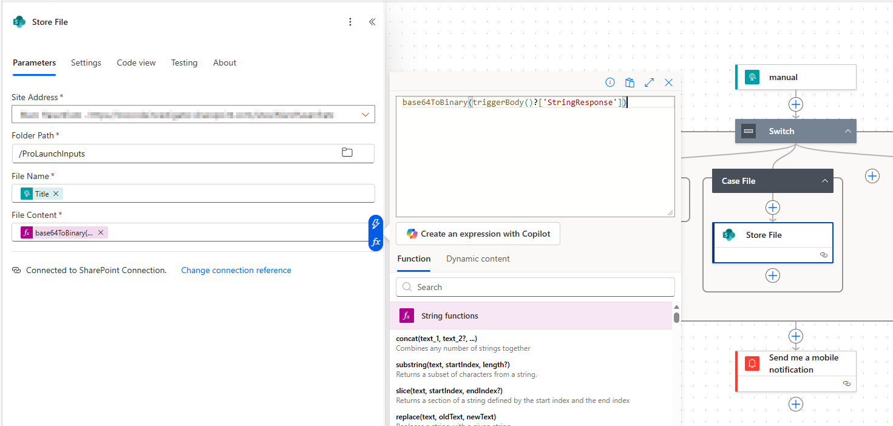Remove the base64ToBinary expression token
Image resolution: width=893 pixels, height=426 pixels.
click(101, 233)
